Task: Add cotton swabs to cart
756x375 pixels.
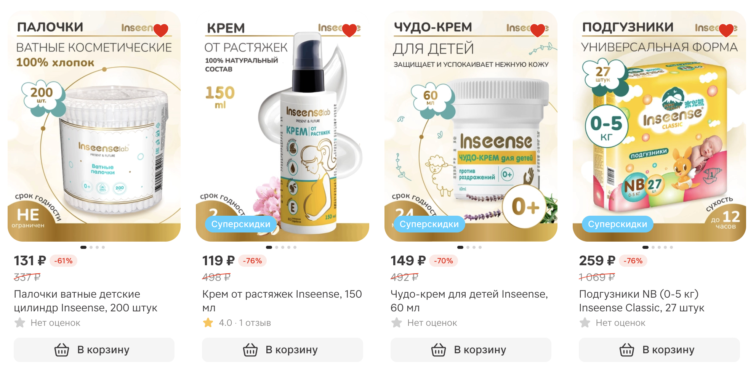Action: 94,350
